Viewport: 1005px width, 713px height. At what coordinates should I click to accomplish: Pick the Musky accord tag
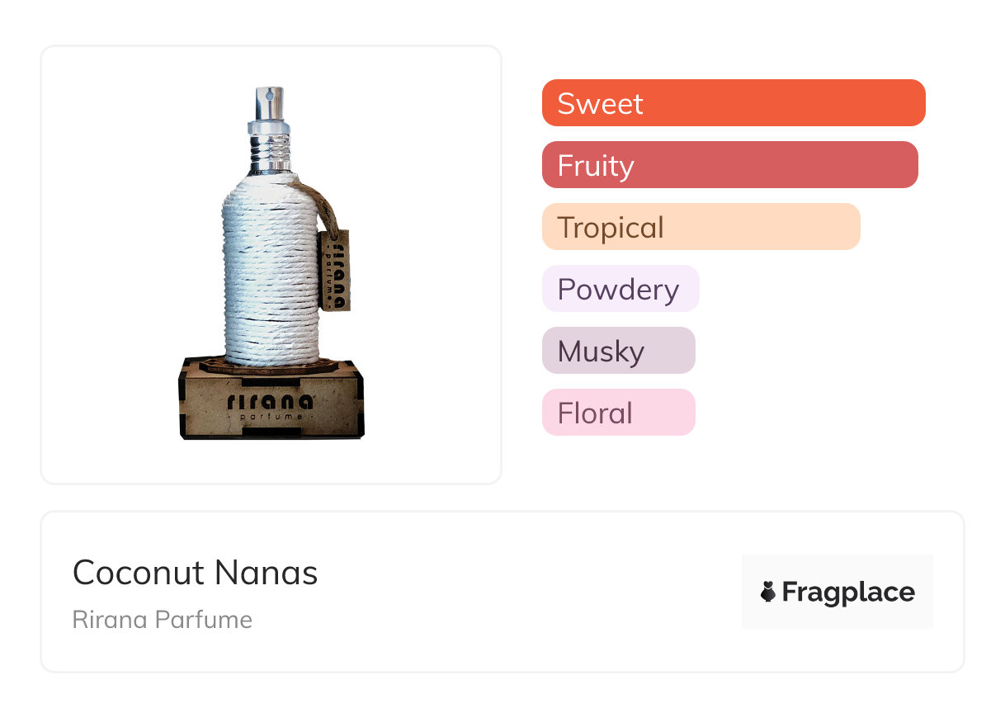pos(618,351)
